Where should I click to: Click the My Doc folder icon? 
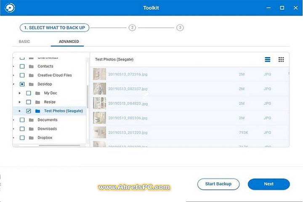tap(38, 93)
